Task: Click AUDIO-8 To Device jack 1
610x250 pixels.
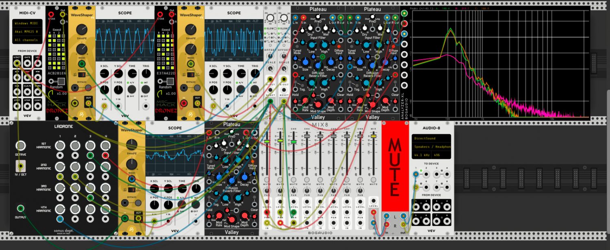Action: [416, 174]
